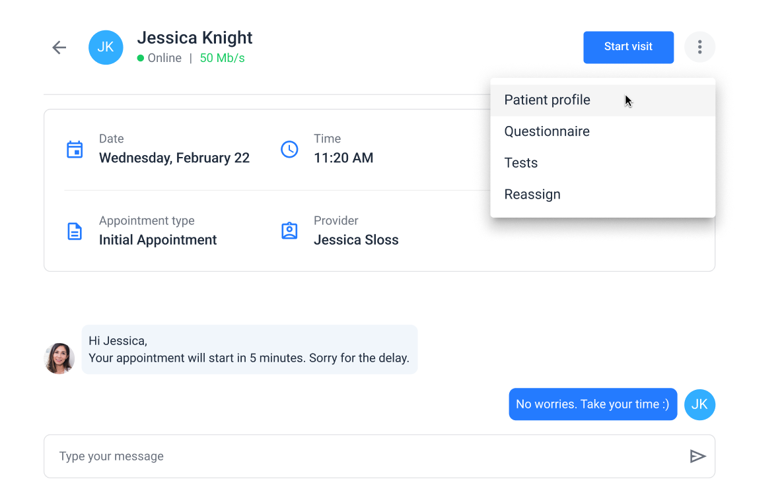Click the clock icon next to Time
The height and width of the screenshot is (504, 782).
289,149
